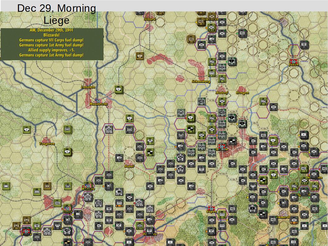The width and height of the screenshot is (328, 246).
Task: Select the grey counter labeled 13 10
Action: tap(109, 130)
